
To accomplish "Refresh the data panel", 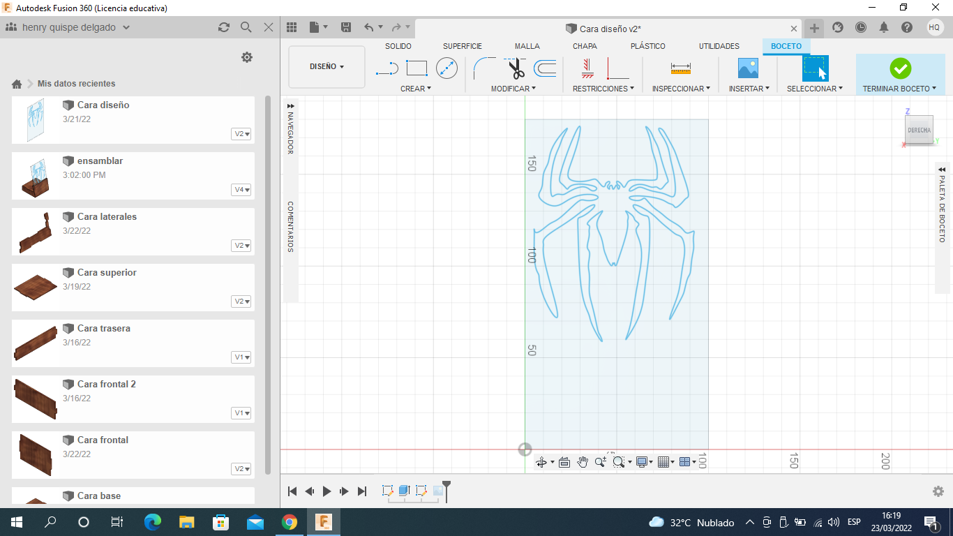I will [x=223, y=27].
